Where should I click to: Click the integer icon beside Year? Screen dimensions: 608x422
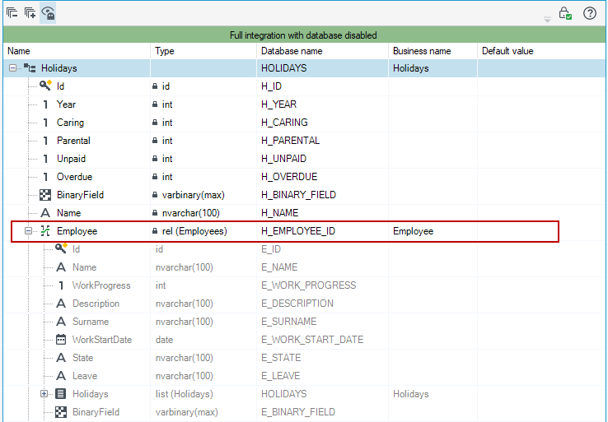point(45,104)
